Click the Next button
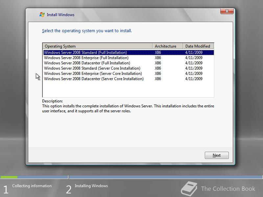Screen dimensions: 263x197 point(217,155)
